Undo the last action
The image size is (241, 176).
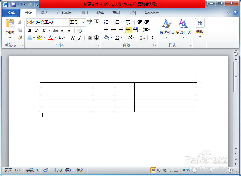tap(20, 4)
